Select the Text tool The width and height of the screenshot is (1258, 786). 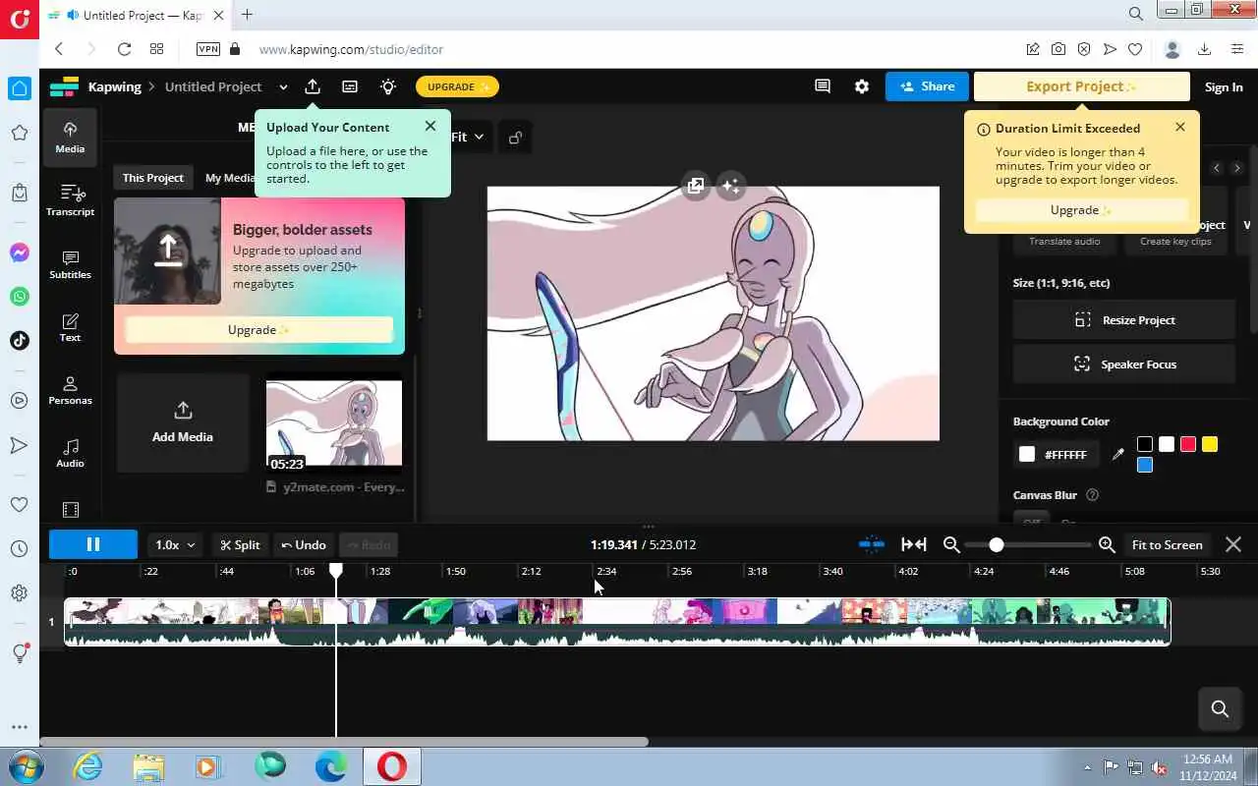[x=70, y=326]
